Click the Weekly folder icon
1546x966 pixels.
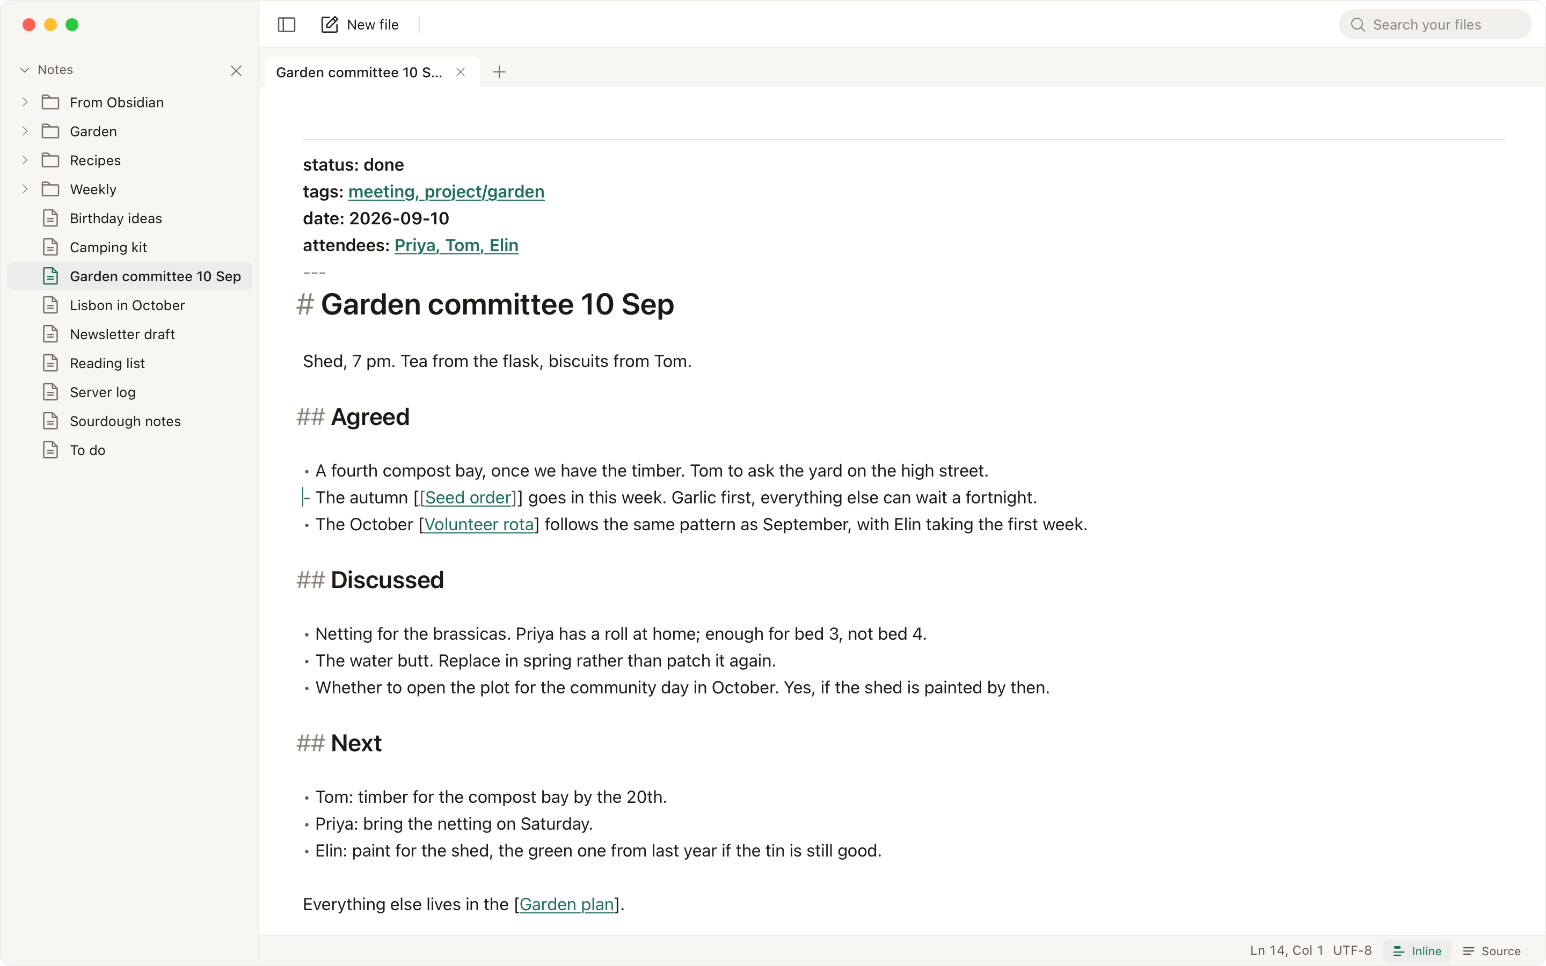click(50, 189)
